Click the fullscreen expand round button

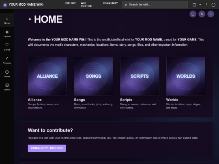click(193, 14)
